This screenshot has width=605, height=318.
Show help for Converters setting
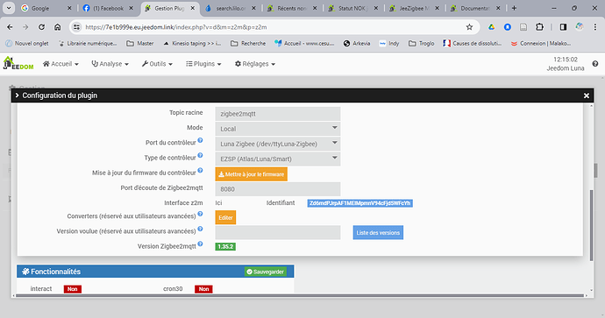pos(200,214)
